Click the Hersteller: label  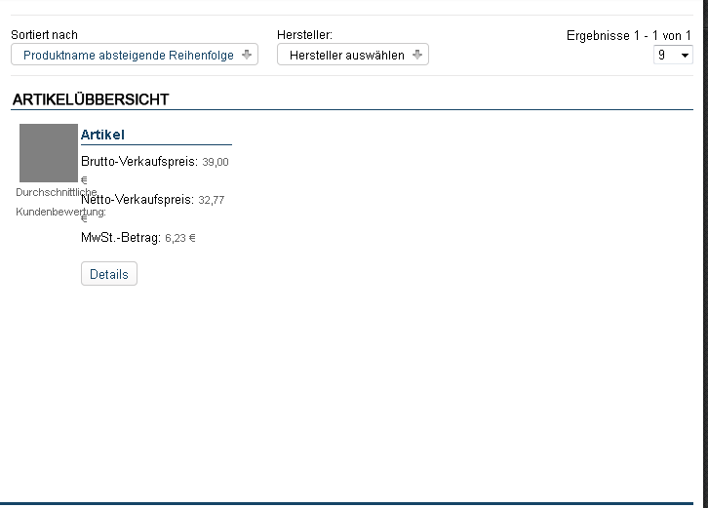pyautogui.click(x=304, y=35)
